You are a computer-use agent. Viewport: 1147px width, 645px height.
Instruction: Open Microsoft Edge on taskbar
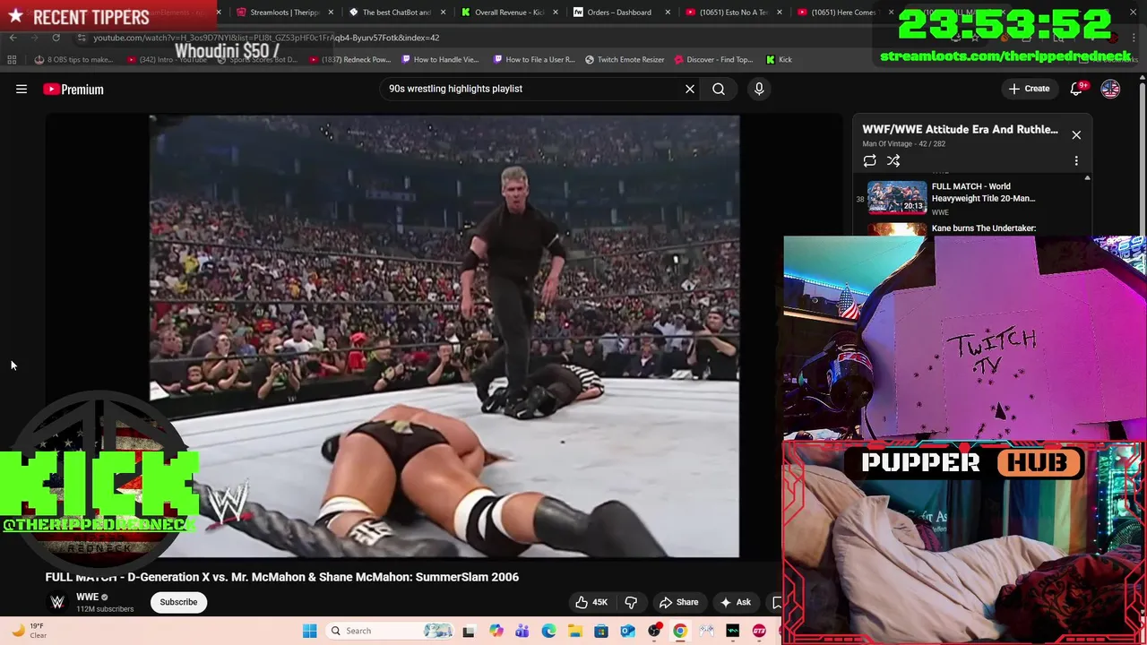click(x=548, y=631)
